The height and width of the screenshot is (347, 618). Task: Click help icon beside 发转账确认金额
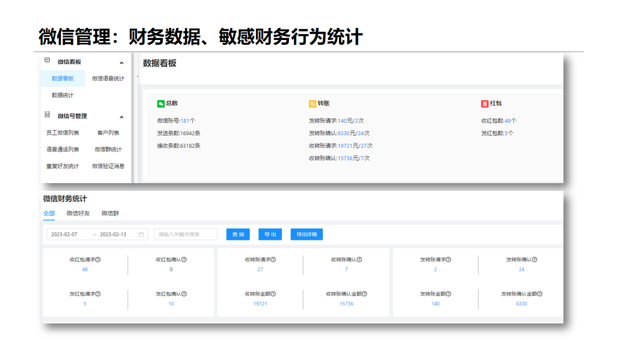click(x=540, y=294)
